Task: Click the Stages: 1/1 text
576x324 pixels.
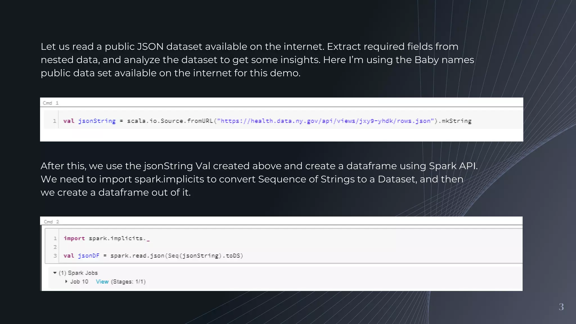Action: point(128,282)
